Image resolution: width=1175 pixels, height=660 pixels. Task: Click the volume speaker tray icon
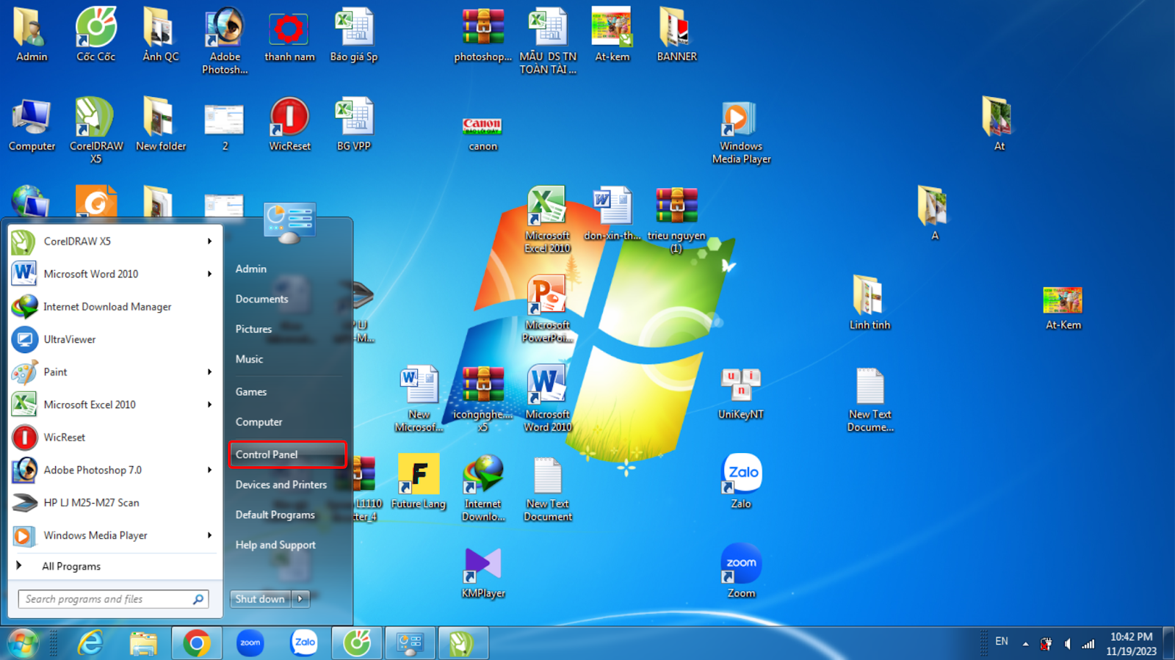[x=1067, y=644]
